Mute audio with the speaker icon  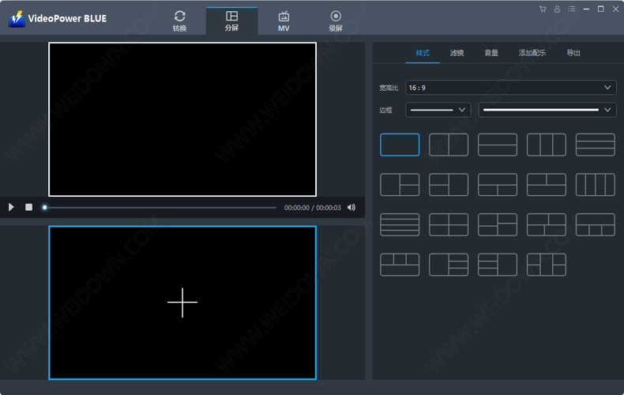(351, 208)
